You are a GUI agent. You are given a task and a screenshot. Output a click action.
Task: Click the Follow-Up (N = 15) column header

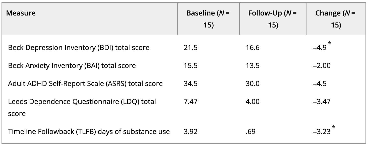tap(272, 19)
